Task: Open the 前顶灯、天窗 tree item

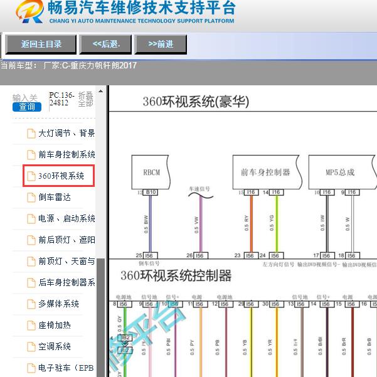Action: pos(66,261)
